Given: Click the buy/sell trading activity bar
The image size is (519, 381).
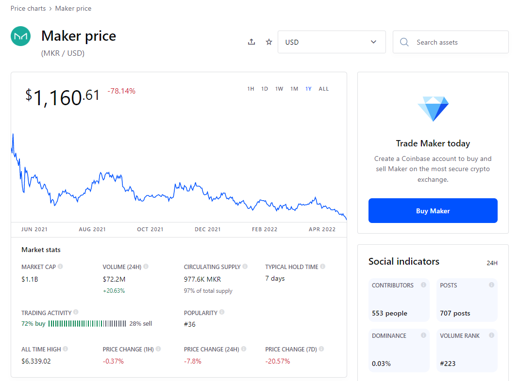Looking at the screenshot, I should pyautogui.click(x=87, y=323).
